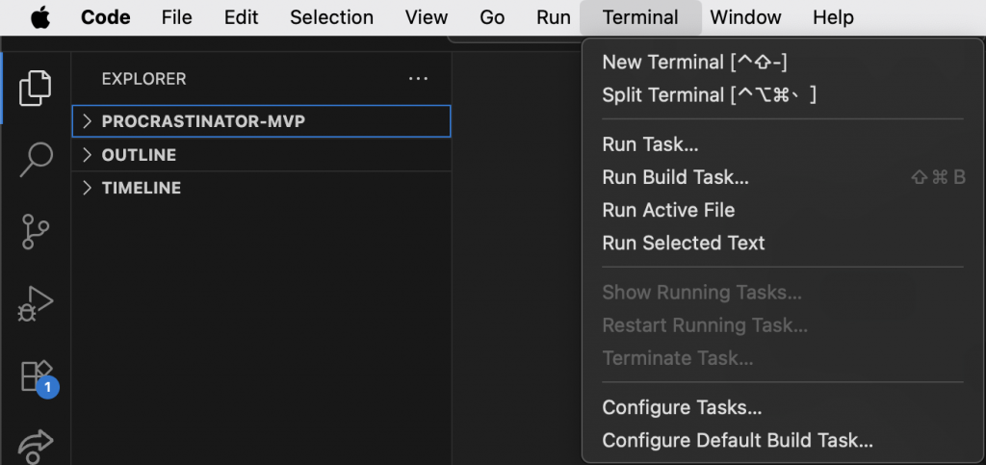Open the Source Control view icon
986x465 pixels.
pos(36,232)
